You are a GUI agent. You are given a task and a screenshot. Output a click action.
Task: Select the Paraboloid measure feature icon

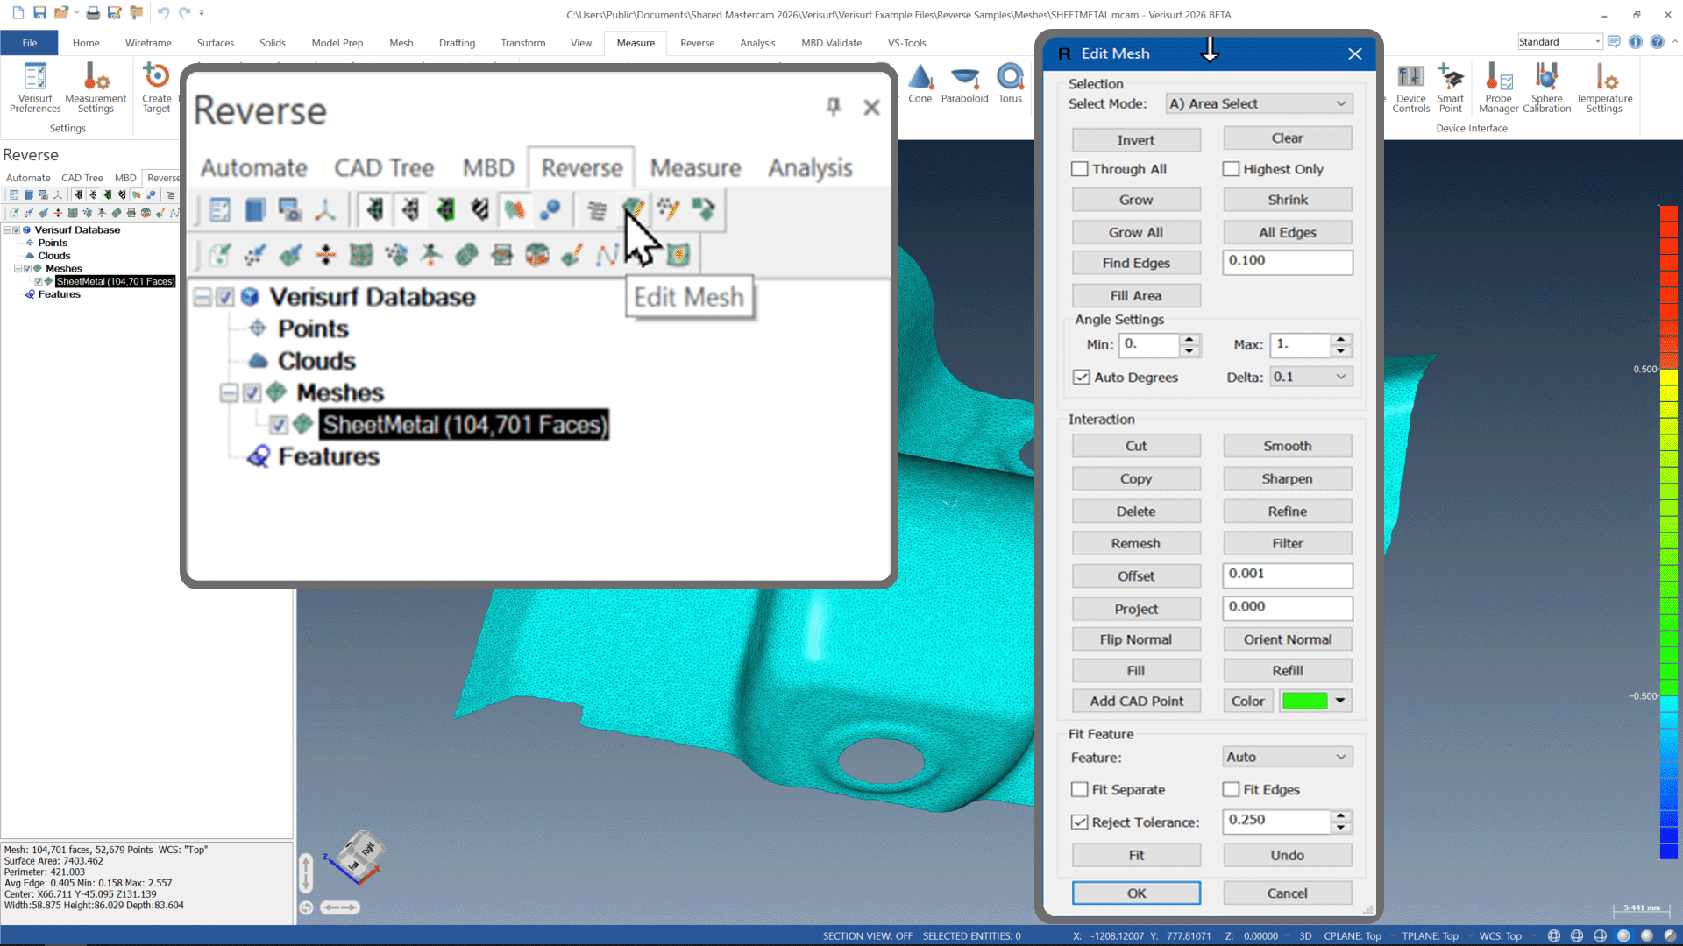point(964,83)
